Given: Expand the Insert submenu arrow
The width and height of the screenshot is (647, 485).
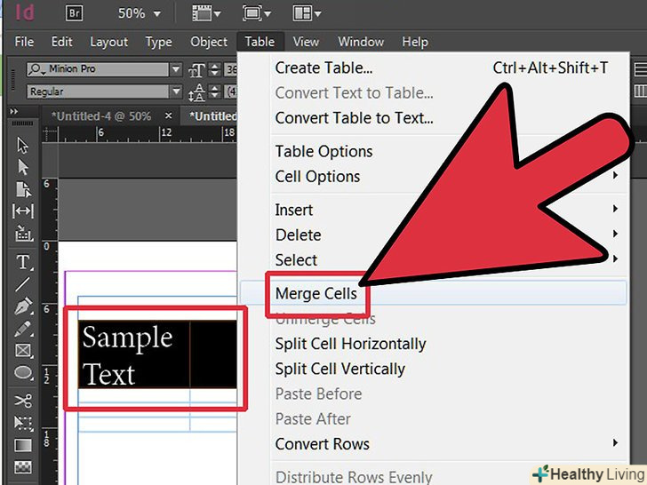Looking at the screenshot, I should [615, 209].
